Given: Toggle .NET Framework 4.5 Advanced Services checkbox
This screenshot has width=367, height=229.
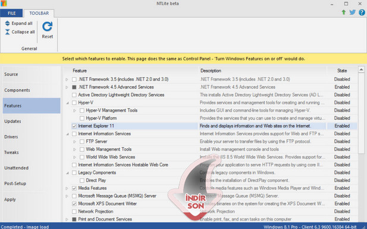Looking at the screenshot, I should 74,87.
